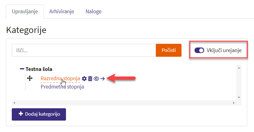Click the scroll up arrow in tree

pyautogui.click(x=239, y=68)
